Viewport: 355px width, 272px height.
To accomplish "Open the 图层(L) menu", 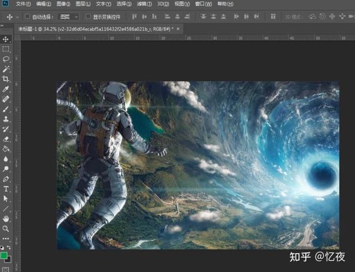I will tap(83, 4).
